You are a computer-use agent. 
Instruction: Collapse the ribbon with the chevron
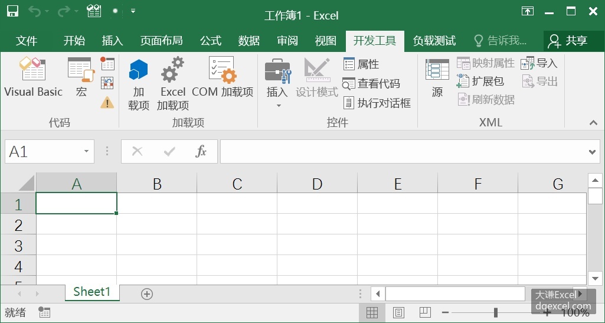(593, 123)
